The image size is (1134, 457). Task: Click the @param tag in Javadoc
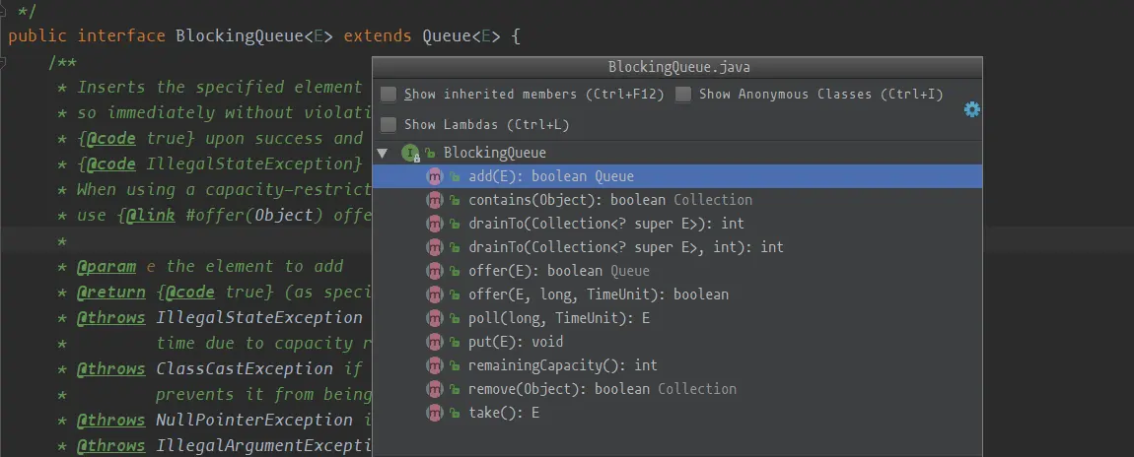[x=106, y=266]
